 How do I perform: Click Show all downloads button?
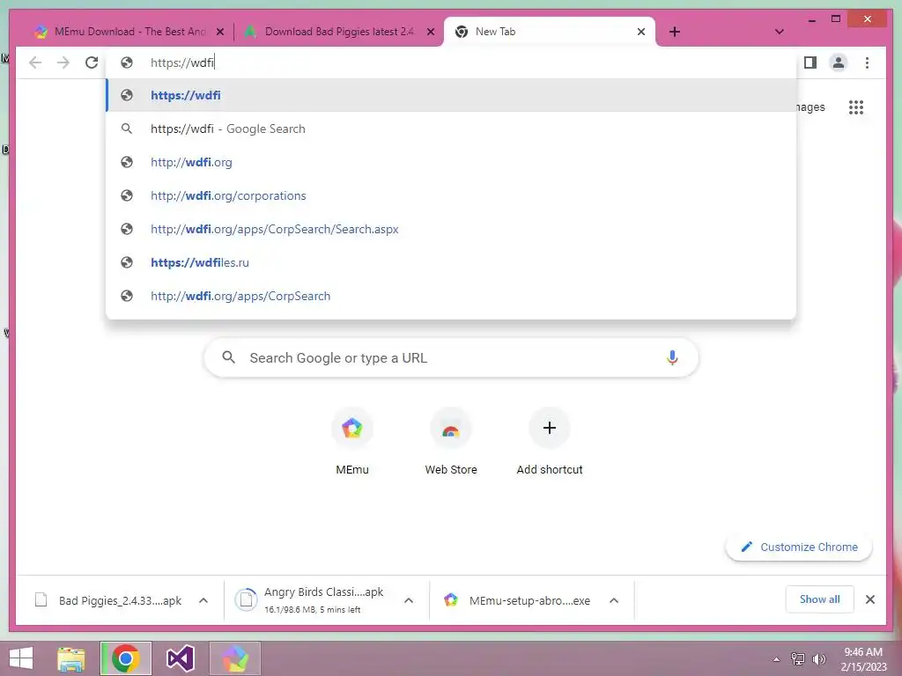click(819, 599)
